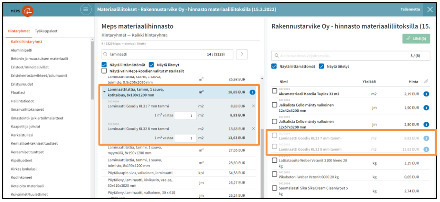Check Pikabetoni Weber Vetonit 6000 20 kg

274,174
